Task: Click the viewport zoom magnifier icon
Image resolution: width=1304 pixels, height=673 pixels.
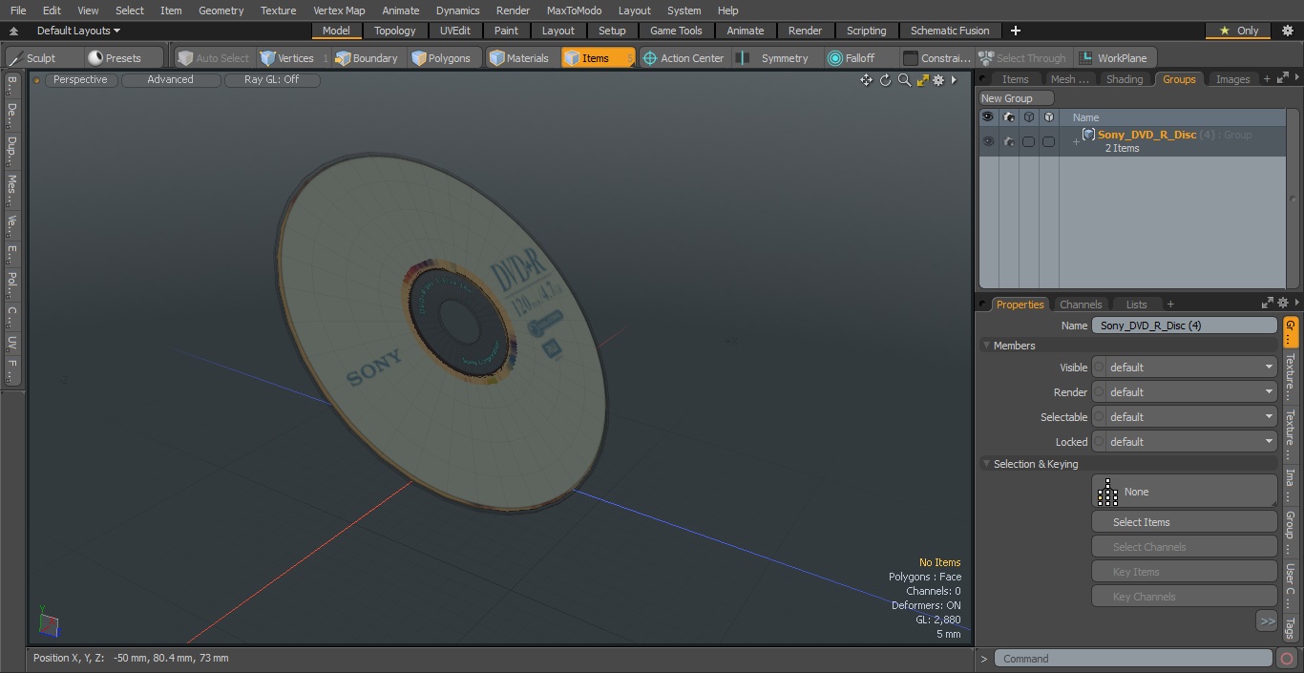Action: 904,80
